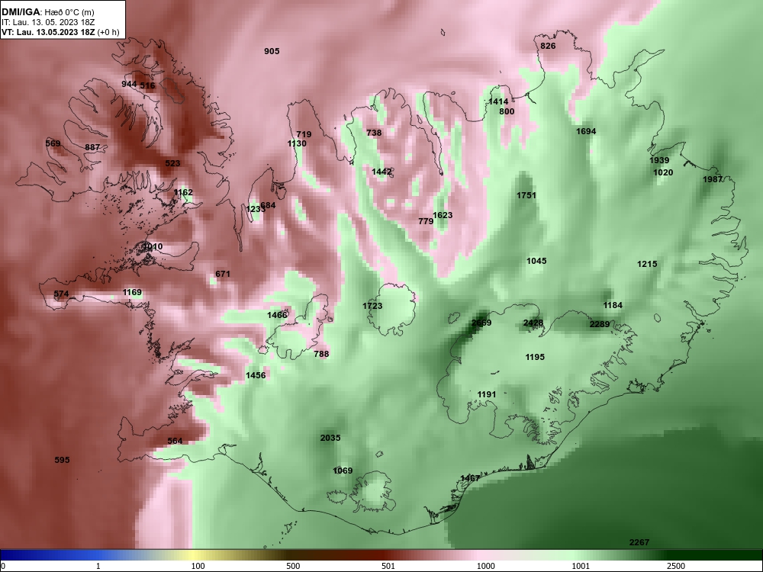
Task: Click the 1467 value near the south coast
Action: click(470, 479)
